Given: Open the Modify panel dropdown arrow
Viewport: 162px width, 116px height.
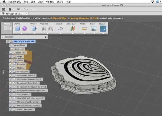Looking at the screenshot, I should tap(34, 34).
